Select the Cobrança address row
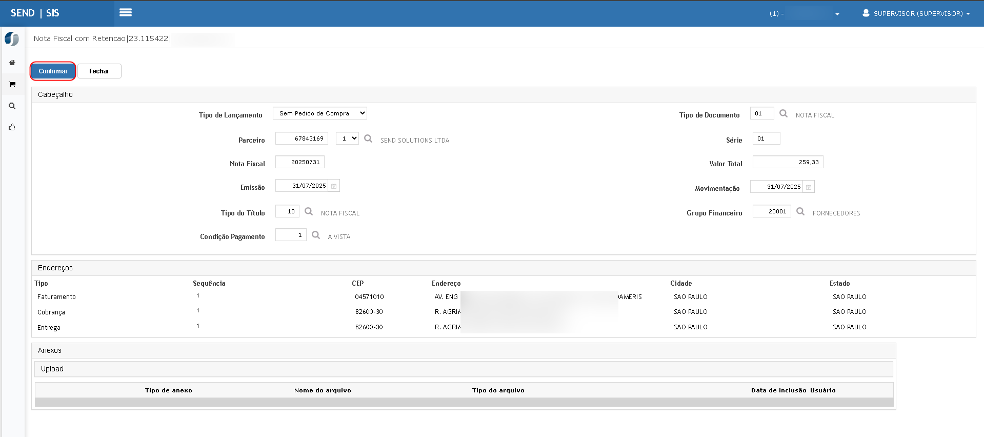This screenshot has width=984, height=437. [x=504, y=312]
